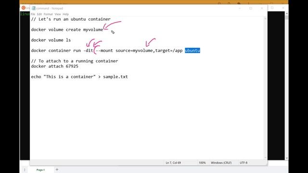
Task: Click '-dit' flag in docker run command
Action: coord(88,50)
